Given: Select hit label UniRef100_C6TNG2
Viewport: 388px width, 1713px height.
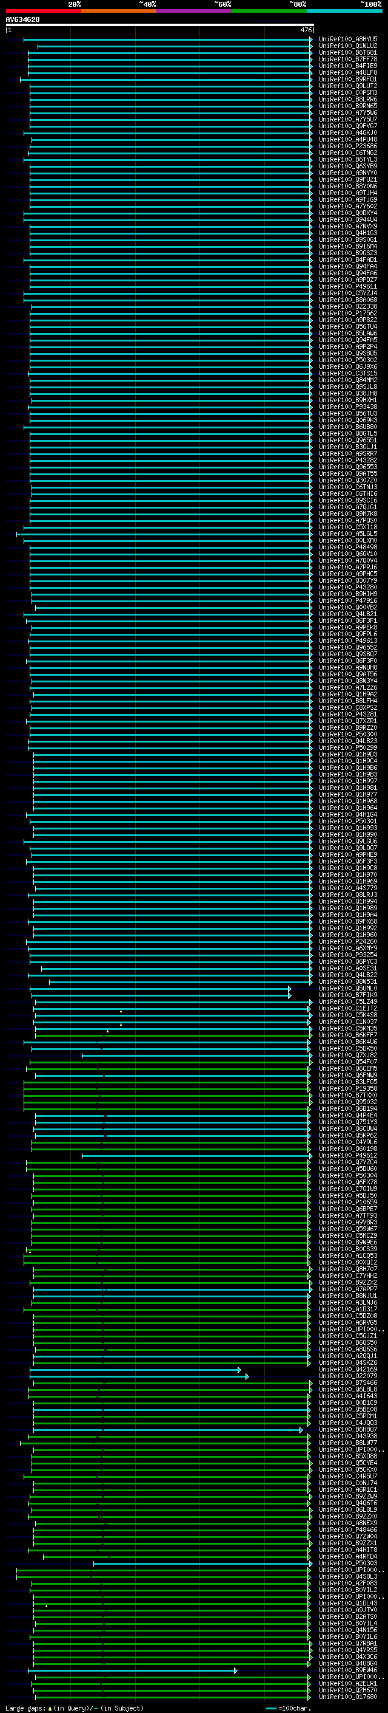Looking at the screenshot, I should (348, 153).
